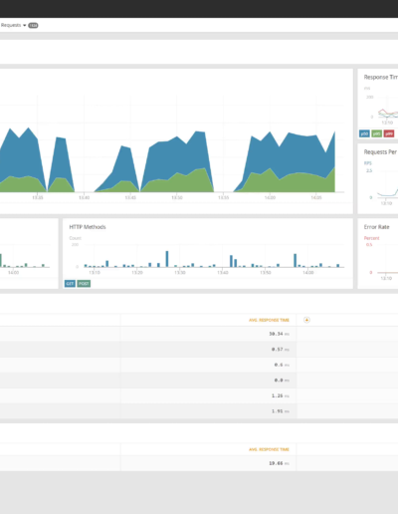Open the Requests dropdown menu
The height and width of the screenshot is (514, 398).
pyautogui.click(x=13, y=25)
